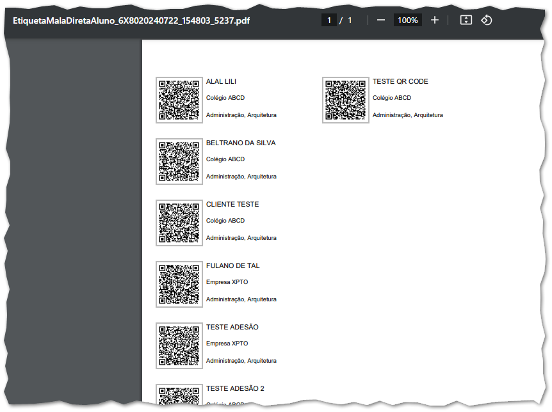Click the total page count 1
552x412 pixels.
[x=350, y=20]
